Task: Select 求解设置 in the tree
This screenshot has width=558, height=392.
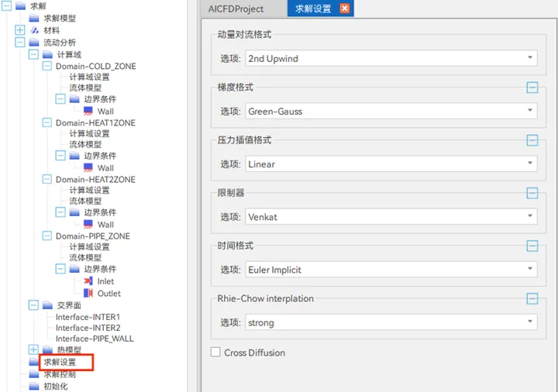Action: click(60, 362)
